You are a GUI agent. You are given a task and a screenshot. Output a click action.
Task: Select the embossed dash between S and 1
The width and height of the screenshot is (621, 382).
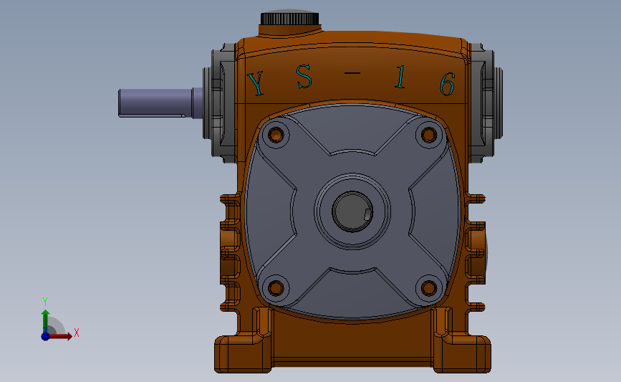[x=352, y=73]
